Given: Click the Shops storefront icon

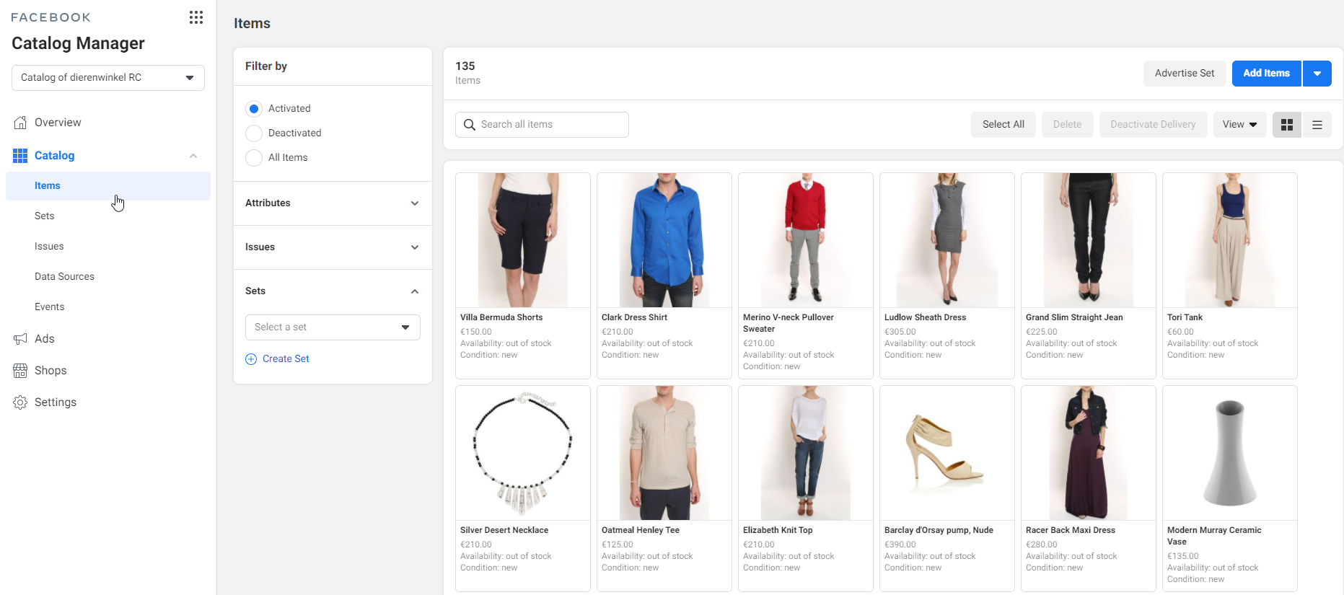Looking at the screenshot, I should [20, 371].
